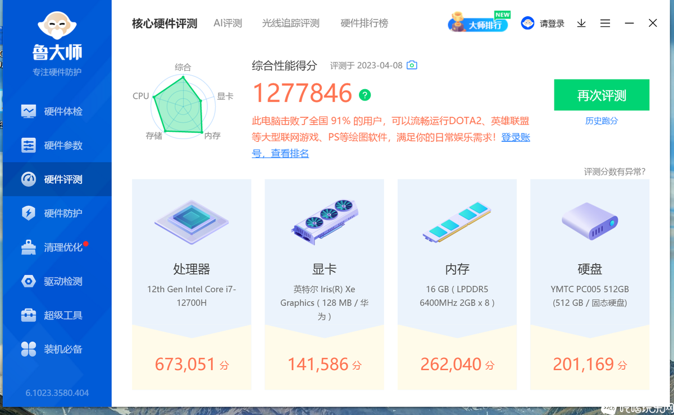674x415 pixels.
Task: Switch to 硬件排行榜 tab
Action: tap(364, 24)
